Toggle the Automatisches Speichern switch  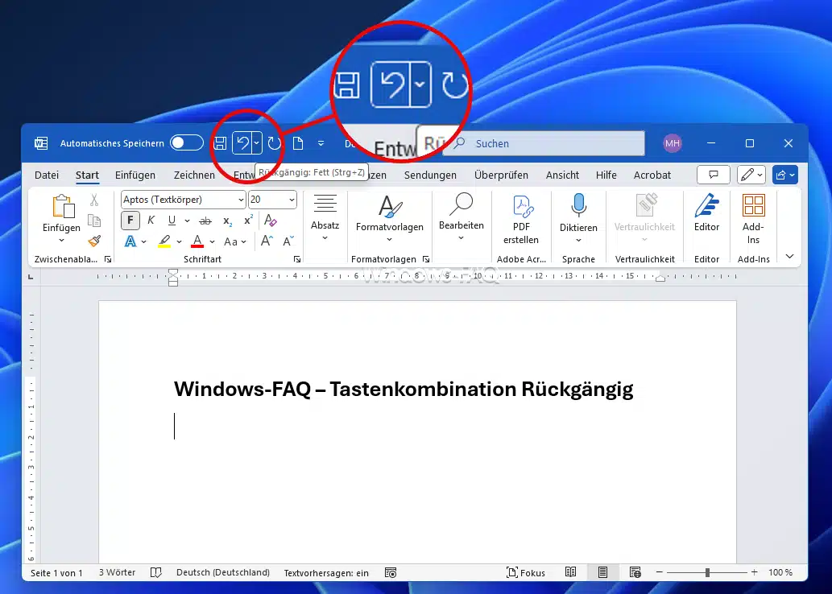(186, 143)
